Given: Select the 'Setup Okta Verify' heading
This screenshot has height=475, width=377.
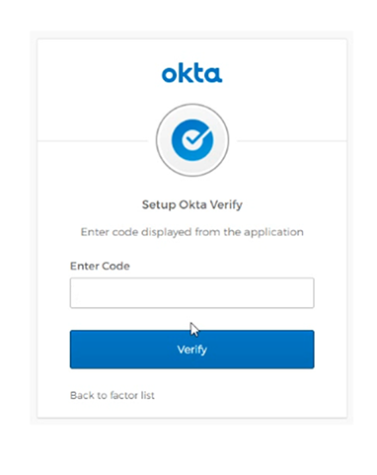Looking at the screenshot, I should [x=192, y=205].
